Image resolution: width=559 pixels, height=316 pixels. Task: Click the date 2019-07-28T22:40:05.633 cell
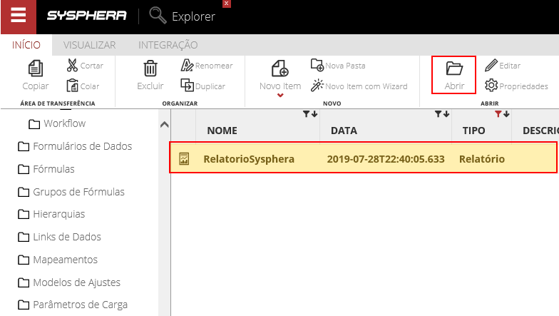tap(386, 158)
